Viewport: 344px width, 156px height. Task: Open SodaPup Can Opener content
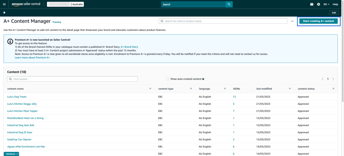click(19, 139)
